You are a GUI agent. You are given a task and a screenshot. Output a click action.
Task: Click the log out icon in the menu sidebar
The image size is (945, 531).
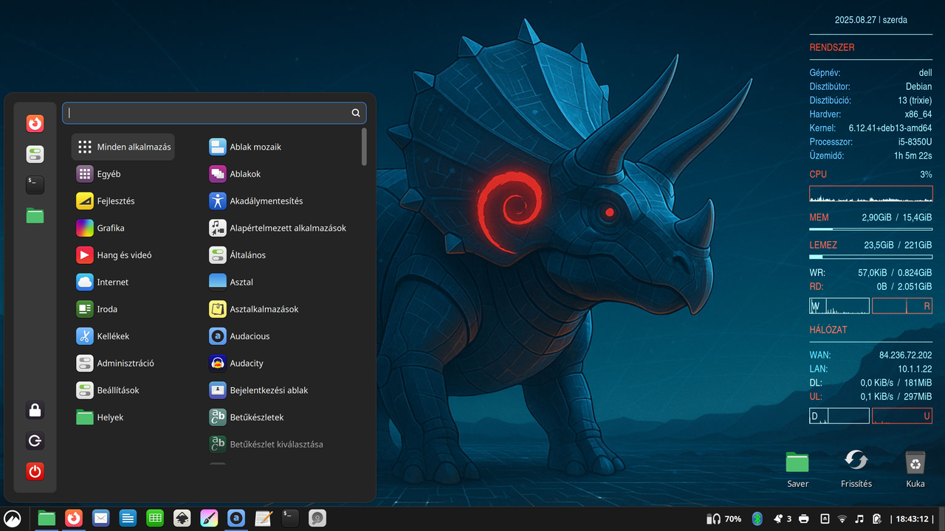[x=35, y=441]
